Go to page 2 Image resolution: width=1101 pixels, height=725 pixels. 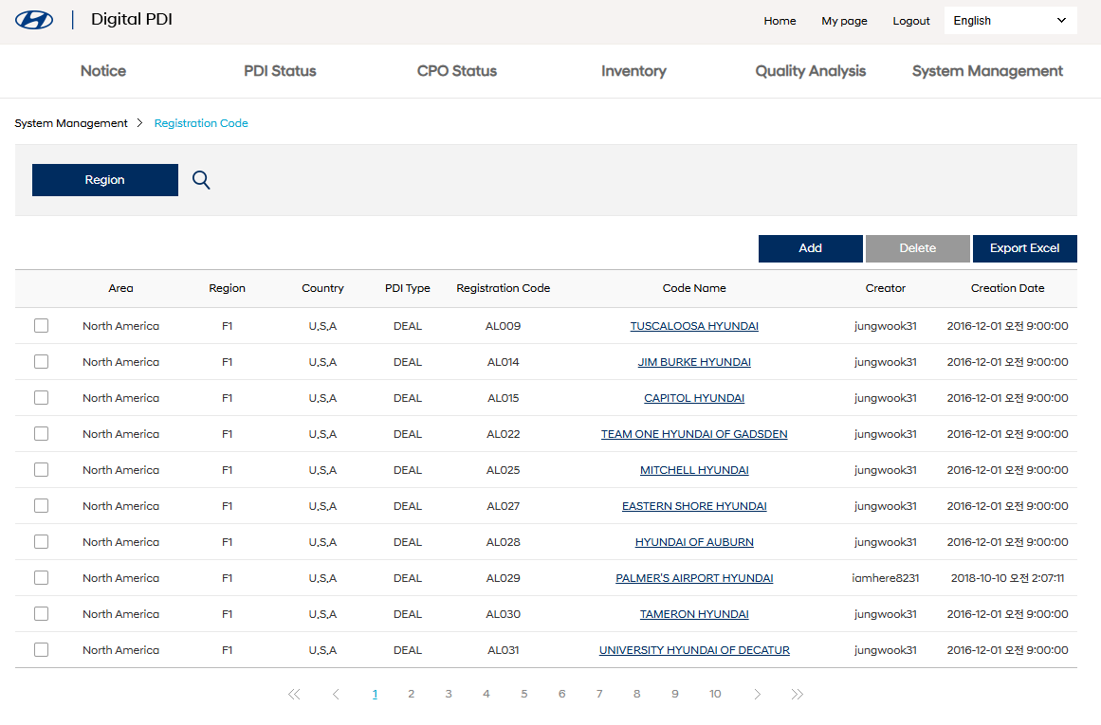[412, 694]
